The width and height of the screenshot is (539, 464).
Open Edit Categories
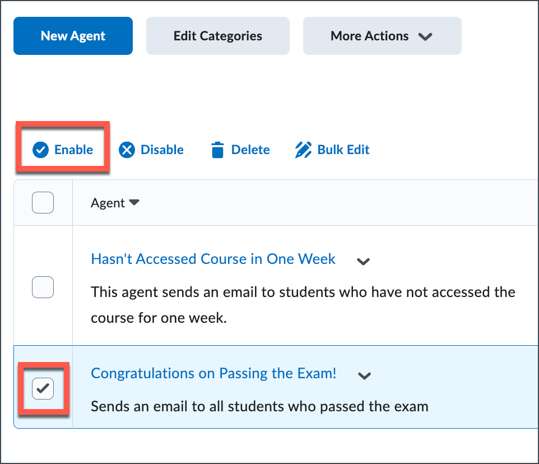(217, 36)
